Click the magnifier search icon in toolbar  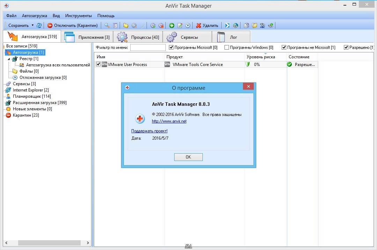pyautogui.click(x=107, y=25)
